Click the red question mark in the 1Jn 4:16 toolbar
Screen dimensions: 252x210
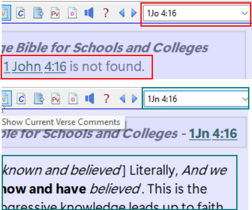[106, 98]
